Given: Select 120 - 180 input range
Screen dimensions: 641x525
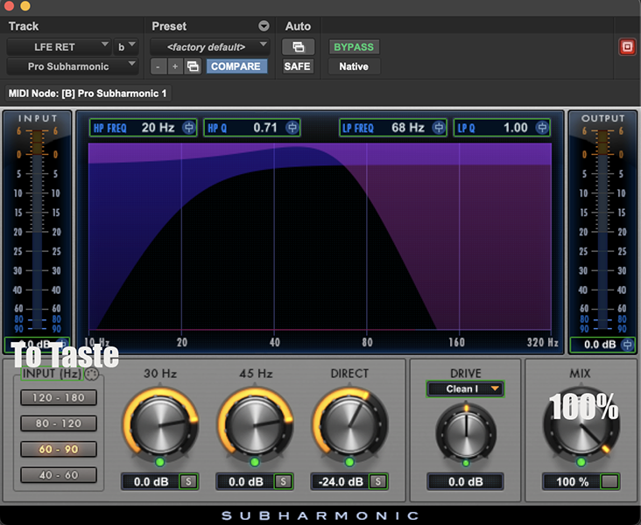Looking at the screenshot, I should (x=59, y=397).
